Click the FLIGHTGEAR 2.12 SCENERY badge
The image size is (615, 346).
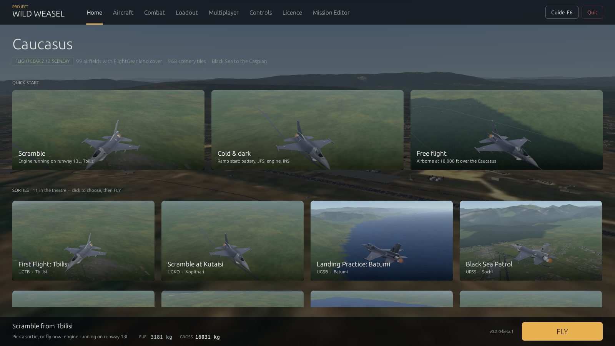(43, 61)
